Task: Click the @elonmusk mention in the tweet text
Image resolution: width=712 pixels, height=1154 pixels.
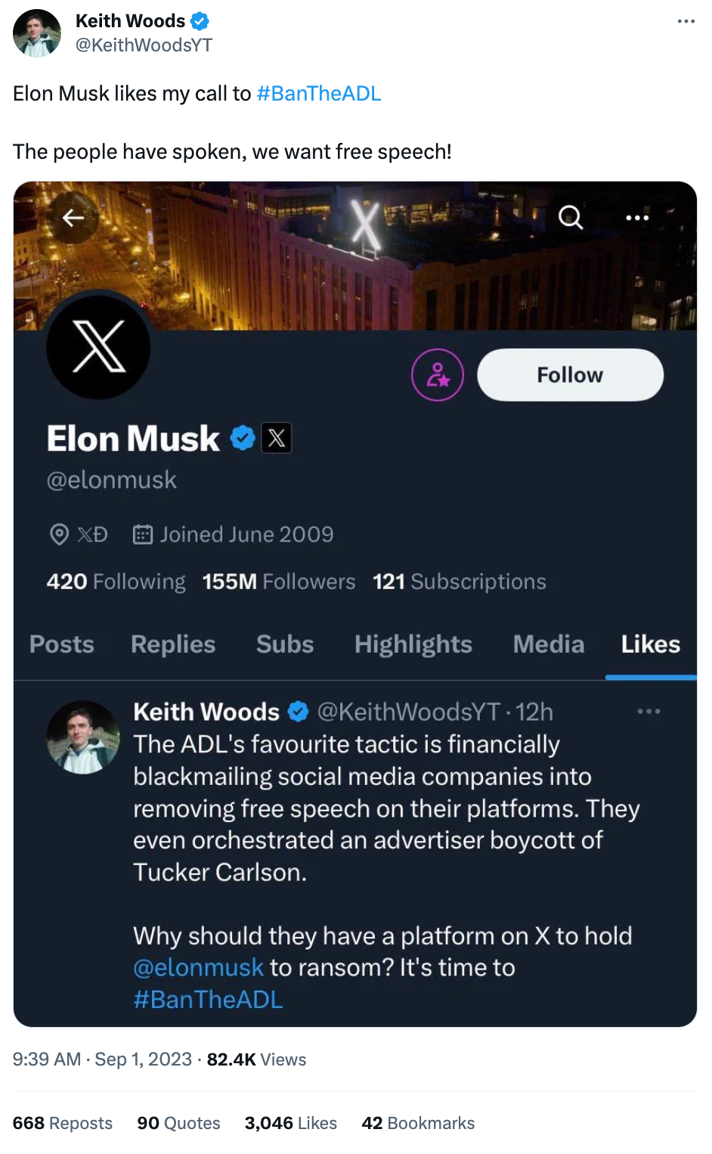Action: 198,966
